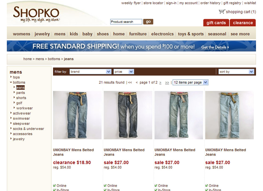Click the shopping cart icon
This screenshot has width=263, height=191.
click(x=222, y=12)
